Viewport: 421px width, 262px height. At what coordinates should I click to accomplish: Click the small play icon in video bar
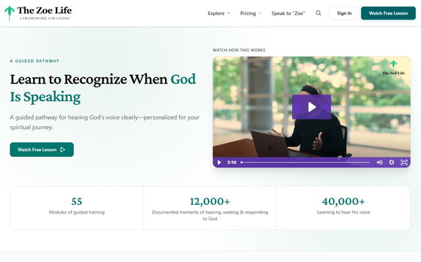coord(219,162)
